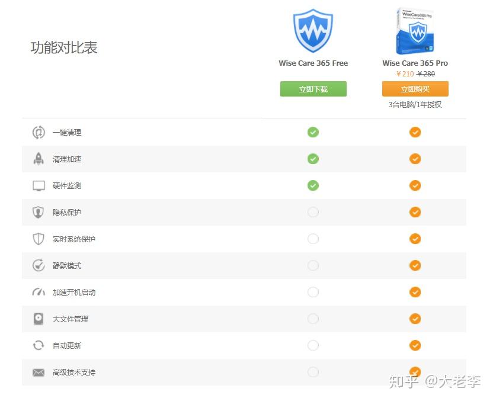Click the orange check for 自动更新 in Pro column
Viewport: 493px width, 401px height.
[x=415, y=345]
